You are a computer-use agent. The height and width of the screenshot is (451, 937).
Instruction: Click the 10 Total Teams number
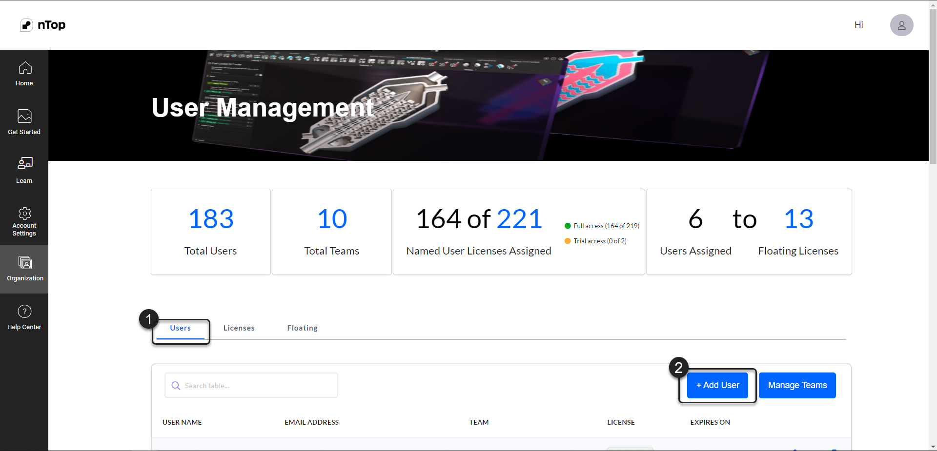click(332, 219)
